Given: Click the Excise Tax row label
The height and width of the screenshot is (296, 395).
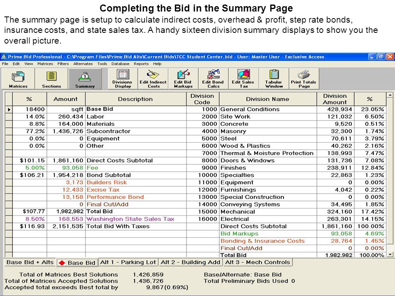Looking at the screenshot, I should 103,190.
